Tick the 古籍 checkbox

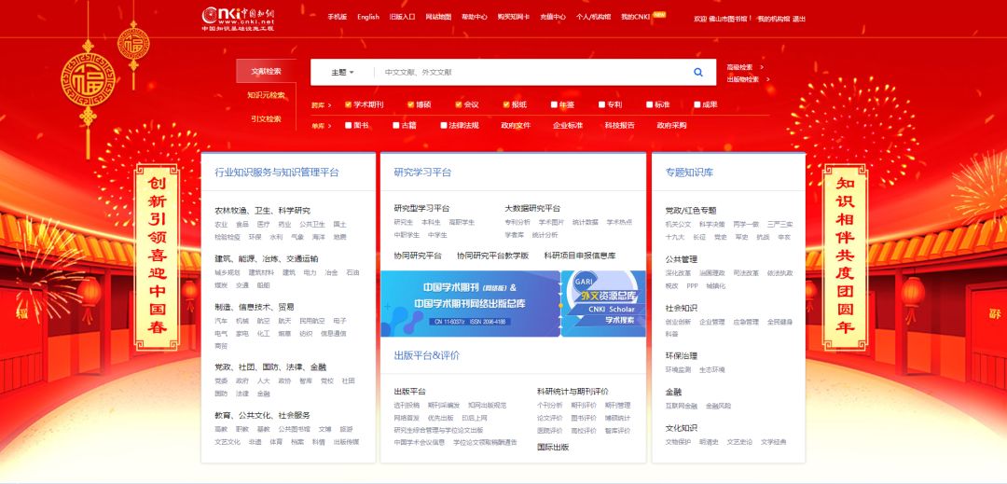[396, 125]
